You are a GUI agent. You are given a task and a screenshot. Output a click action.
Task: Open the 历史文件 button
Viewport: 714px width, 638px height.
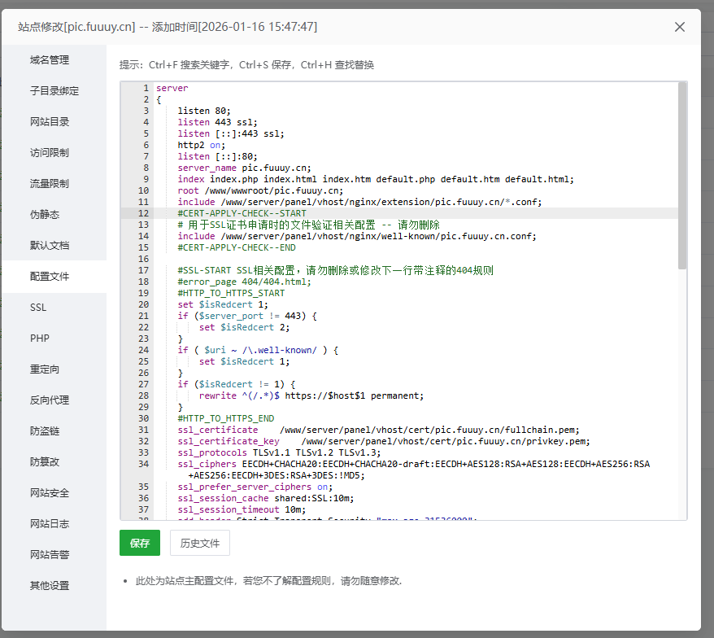point(200,543)
